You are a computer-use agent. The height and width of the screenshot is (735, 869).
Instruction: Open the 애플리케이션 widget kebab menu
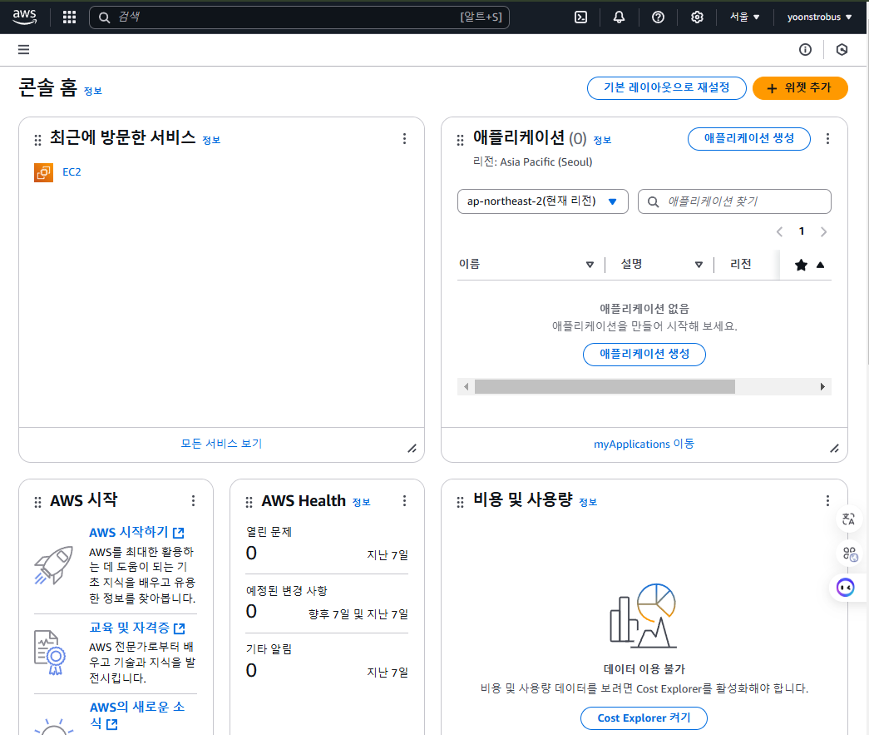coord(827,139)
